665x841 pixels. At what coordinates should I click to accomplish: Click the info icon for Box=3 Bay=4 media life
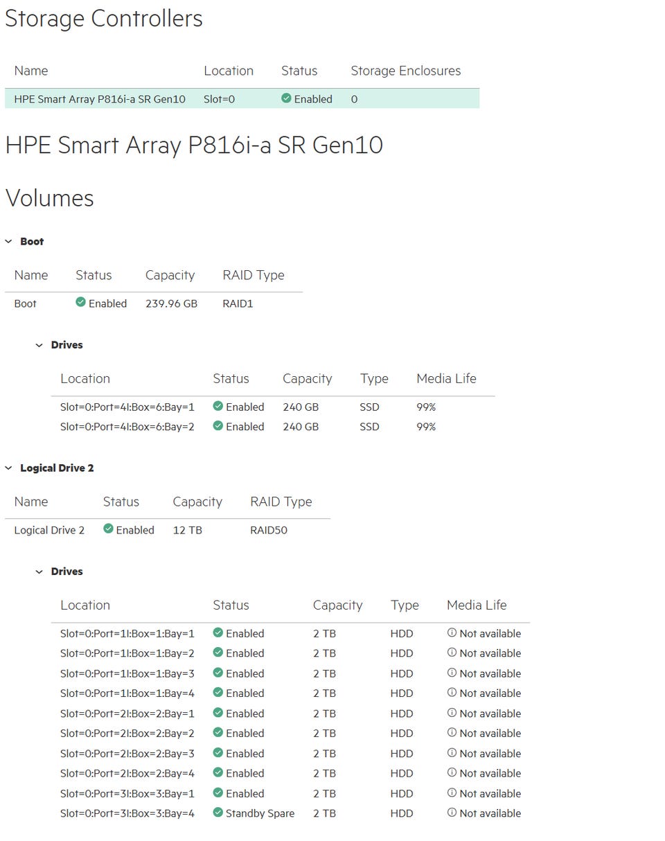[452, 813]
